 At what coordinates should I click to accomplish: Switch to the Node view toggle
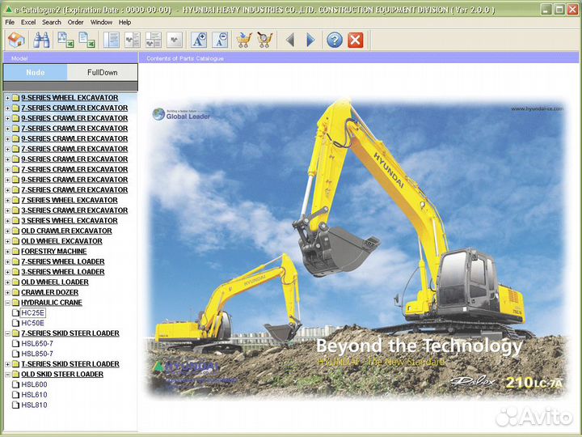pyautogui.click(x=36, y=73)
